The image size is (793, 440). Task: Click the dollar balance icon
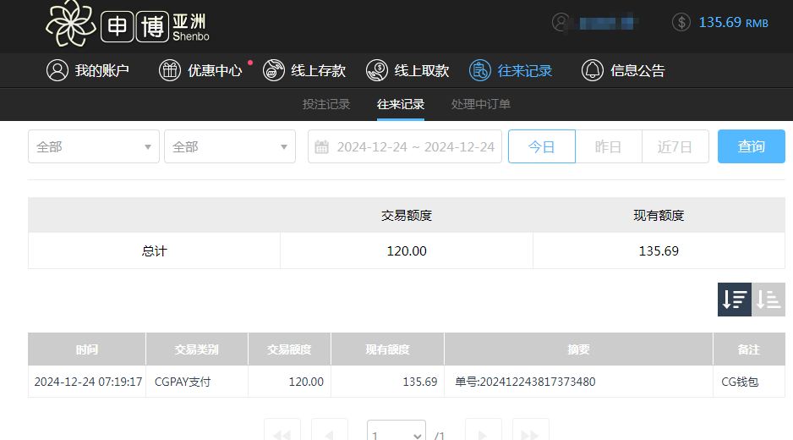tap(681, 23)
